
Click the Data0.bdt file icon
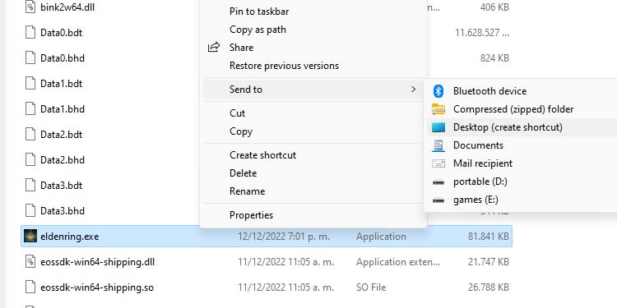pyautogui.click(x=30, y=32)
